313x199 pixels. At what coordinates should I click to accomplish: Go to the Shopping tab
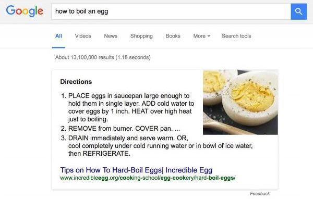(141, 36)
